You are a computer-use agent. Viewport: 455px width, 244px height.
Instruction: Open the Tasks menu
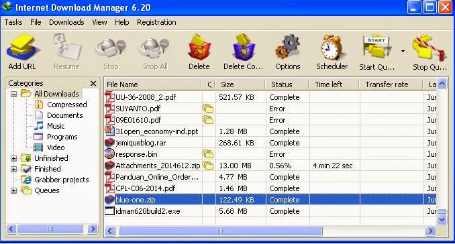pyautogui.click(x=13, y=22)
